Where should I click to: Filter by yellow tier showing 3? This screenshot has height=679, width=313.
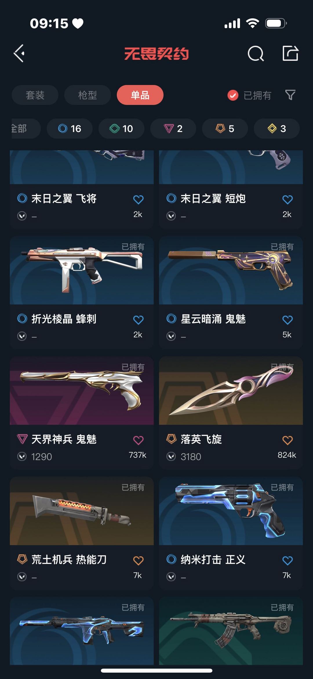click(276, 128)
